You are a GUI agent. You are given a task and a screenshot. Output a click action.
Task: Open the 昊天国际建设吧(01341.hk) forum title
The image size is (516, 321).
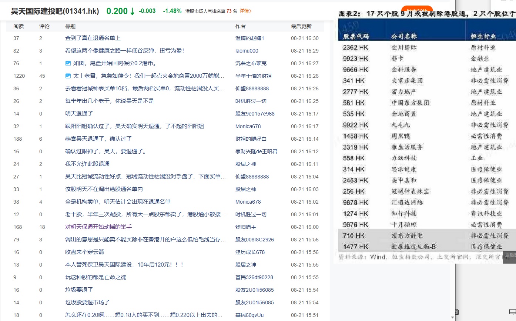[55, 11]
